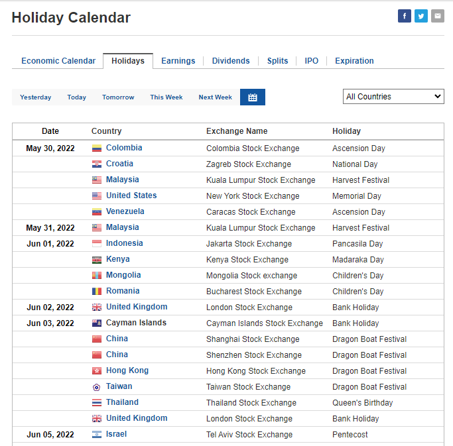Image resolution: width=453 pixels, height=446 pixels.
Task: Show Tomorrow's holidays
Action: coord(118,97)
